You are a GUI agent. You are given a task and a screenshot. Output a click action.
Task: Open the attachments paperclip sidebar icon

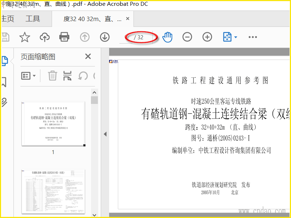[4, 102]
